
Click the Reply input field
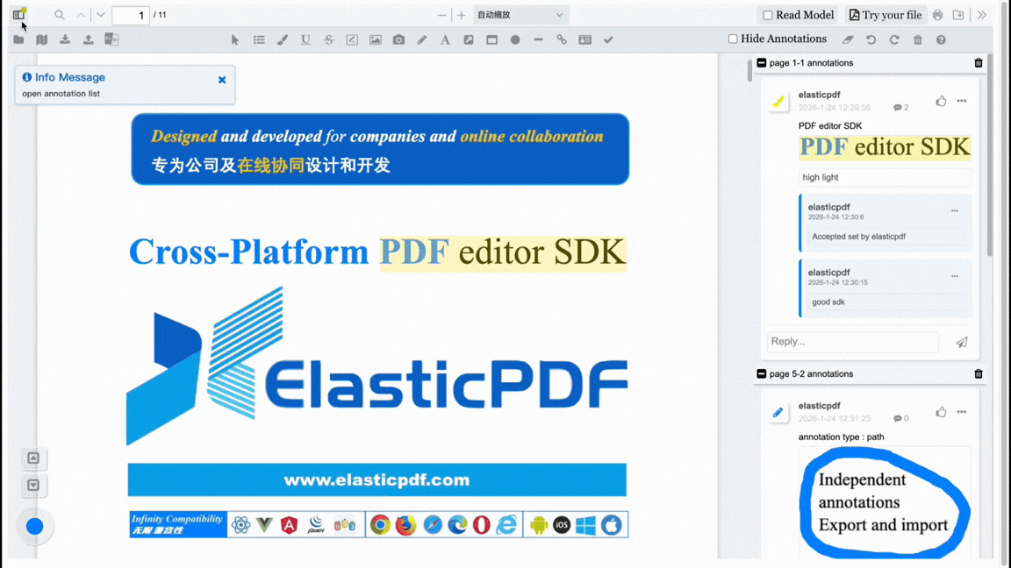(x=852, y=342)
